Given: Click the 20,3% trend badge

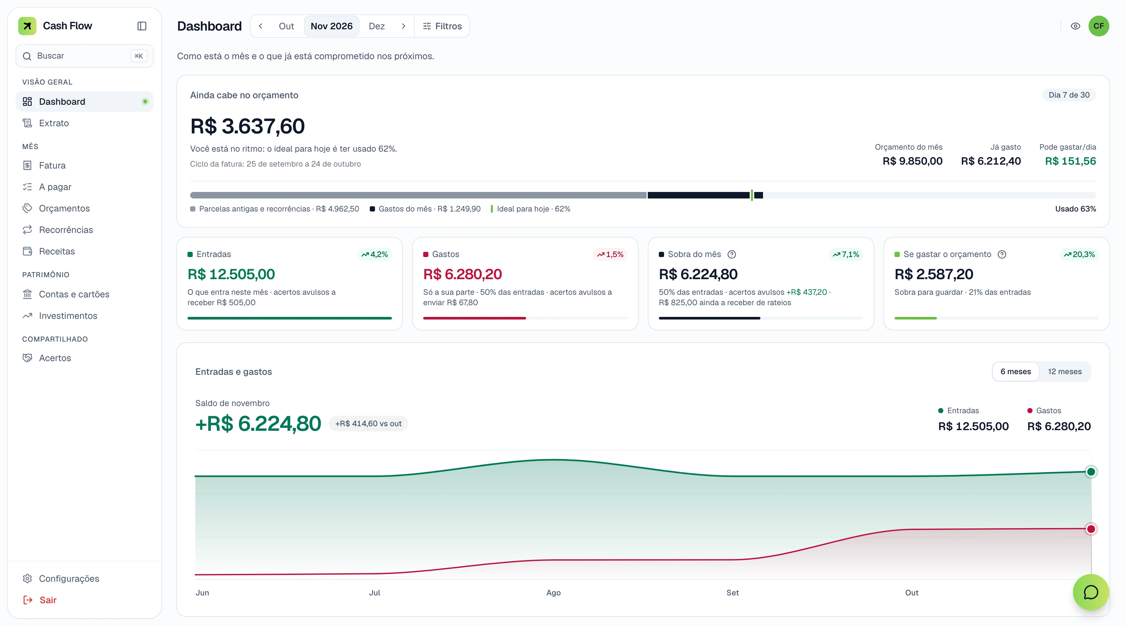Looking at the screenshot, I should [1079, 254].
